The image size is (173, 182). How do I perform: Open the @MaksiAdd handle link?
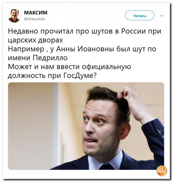point(34,19)
